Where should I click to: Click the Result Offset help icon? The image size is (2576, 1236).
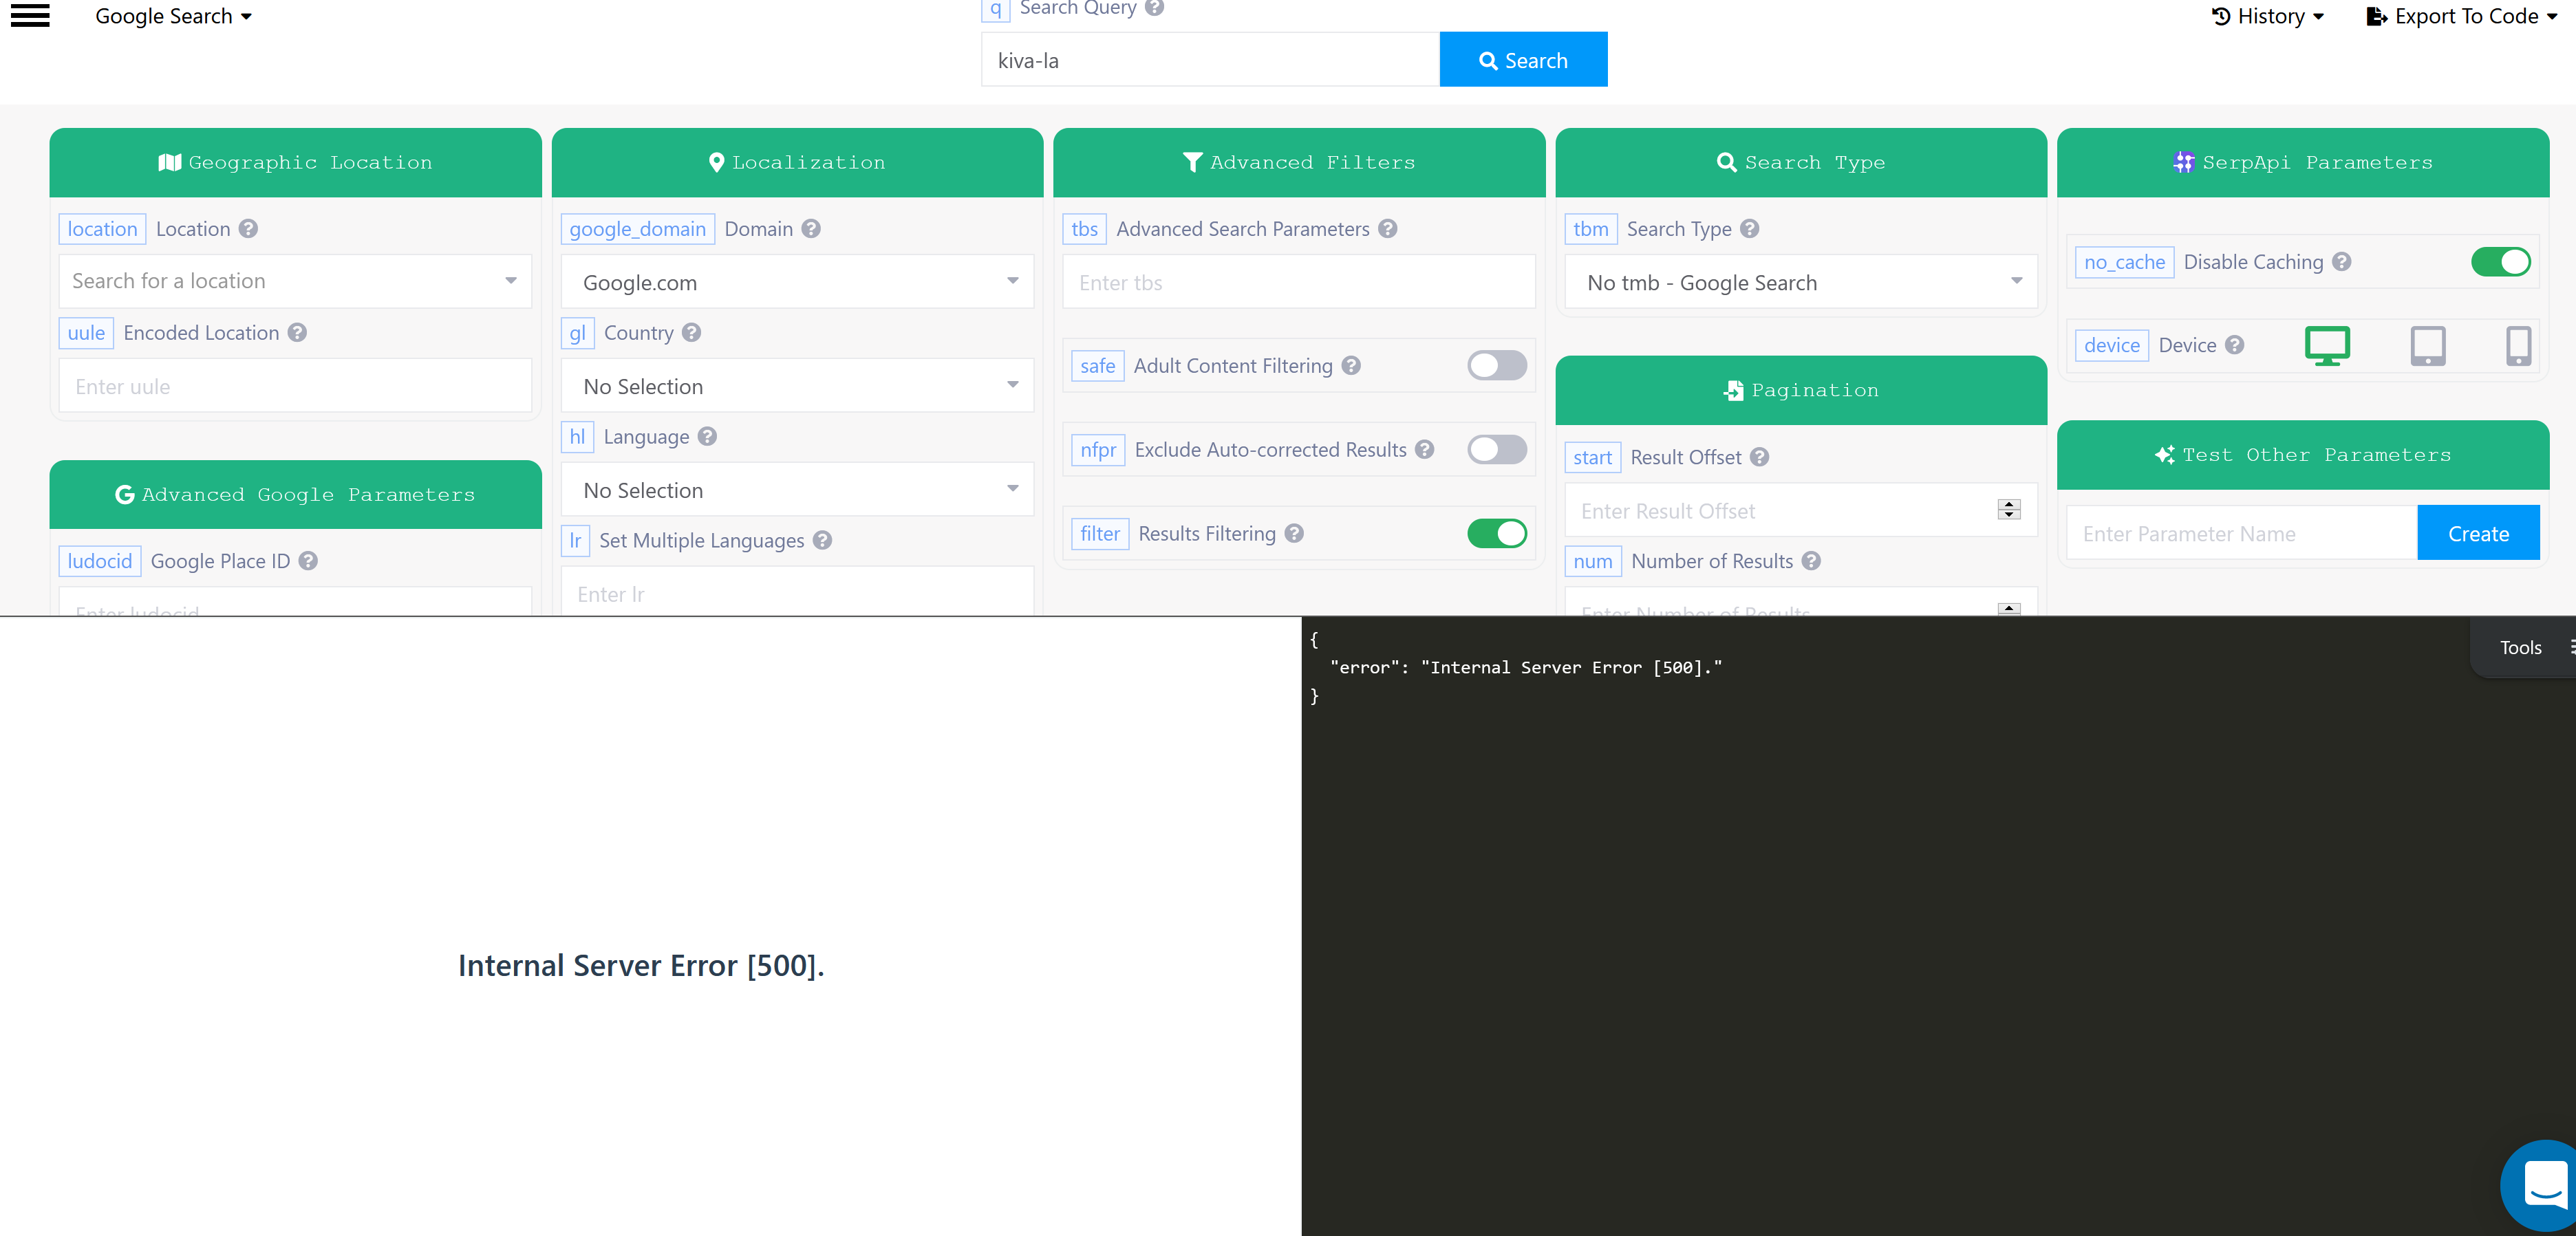[1760, 457]
